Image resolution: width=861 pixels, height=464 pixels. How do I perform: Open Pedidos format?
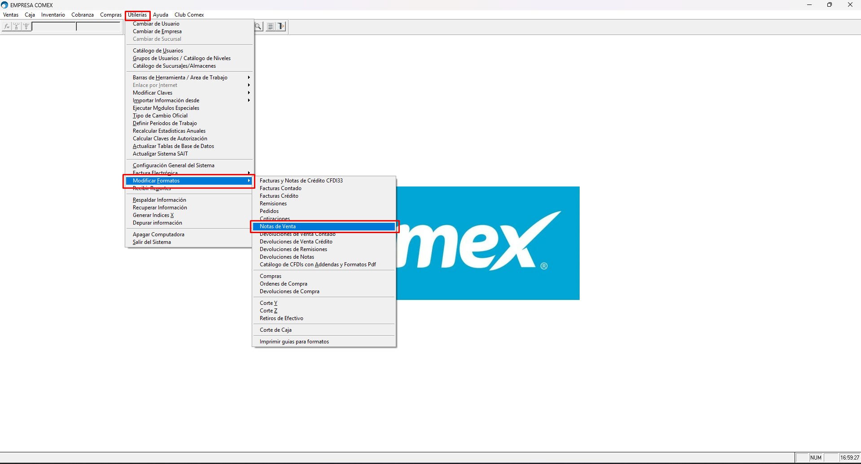coord(324,211)
